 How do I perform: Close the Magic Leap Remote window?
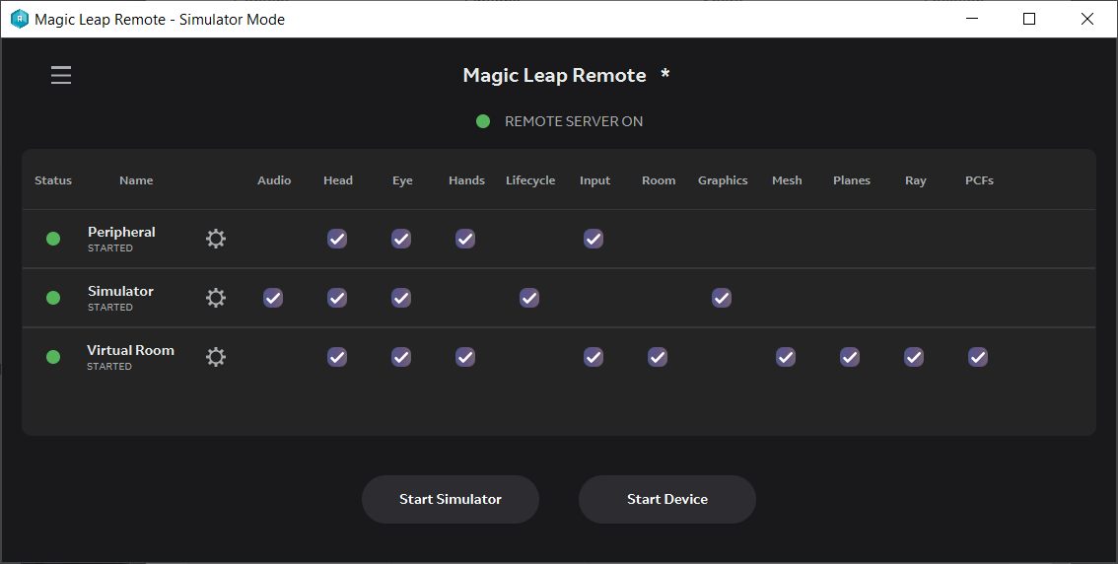[x=1086, y=20]
